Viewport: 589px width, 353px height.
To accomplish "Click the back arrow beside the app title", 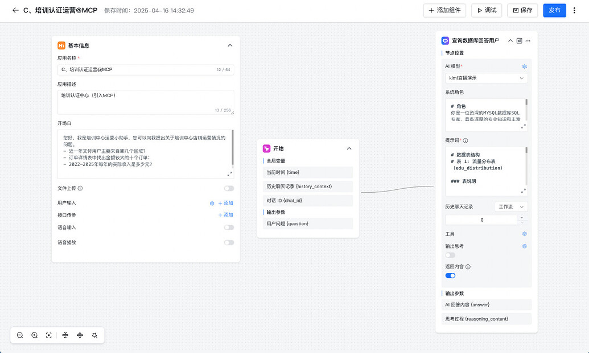I will [x=15, y=10].
